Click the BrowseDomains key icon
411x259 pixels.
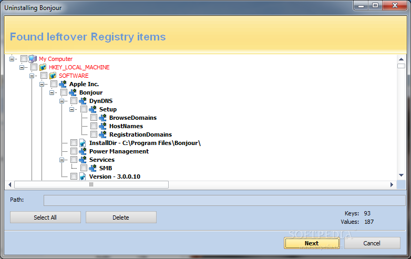click(x=102, y=118)
